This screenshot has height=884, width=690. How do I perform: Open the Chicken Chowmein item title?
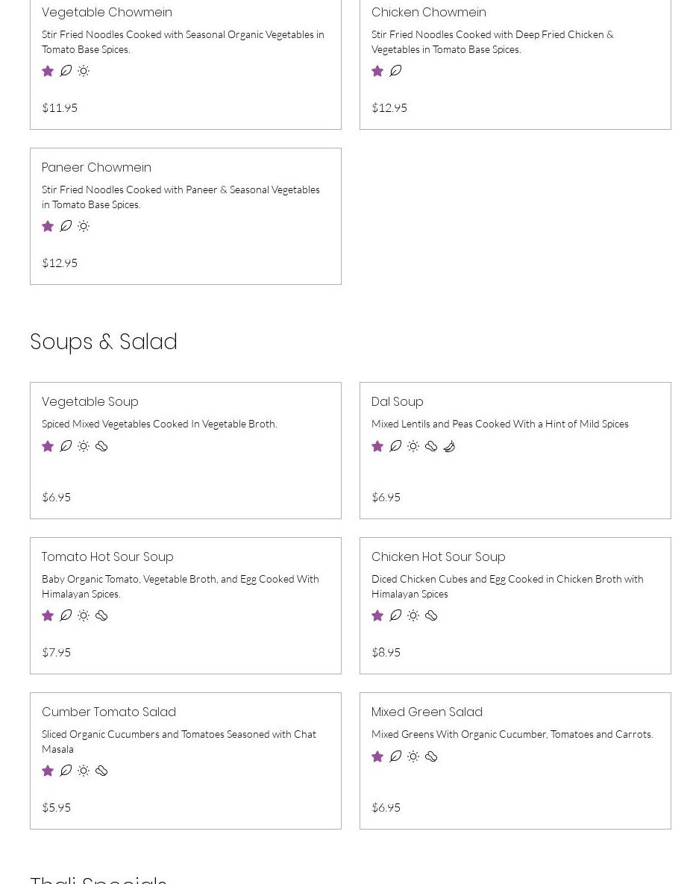[428, 13]
